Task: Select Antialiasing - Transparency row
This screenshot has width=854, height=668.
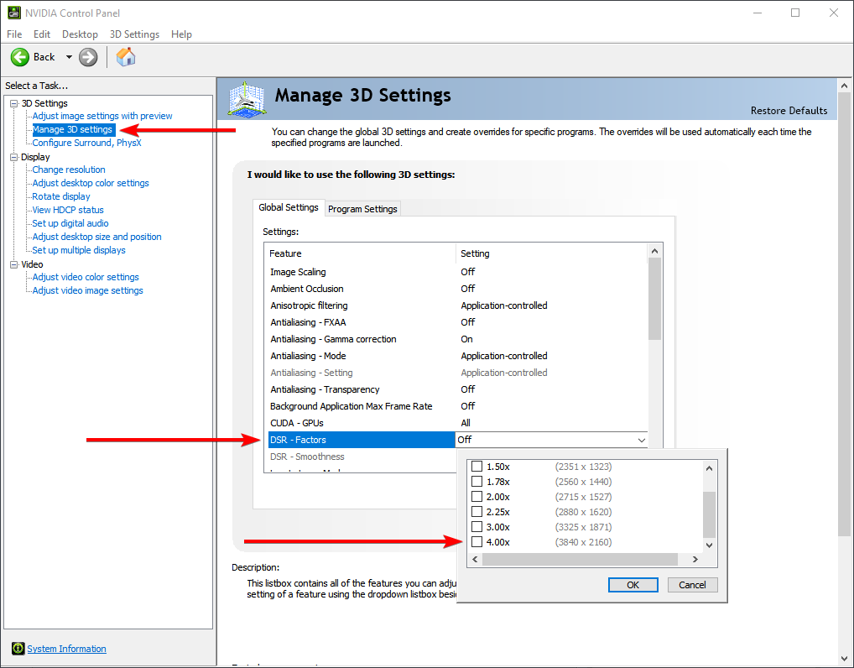Action: coord(457,389)
